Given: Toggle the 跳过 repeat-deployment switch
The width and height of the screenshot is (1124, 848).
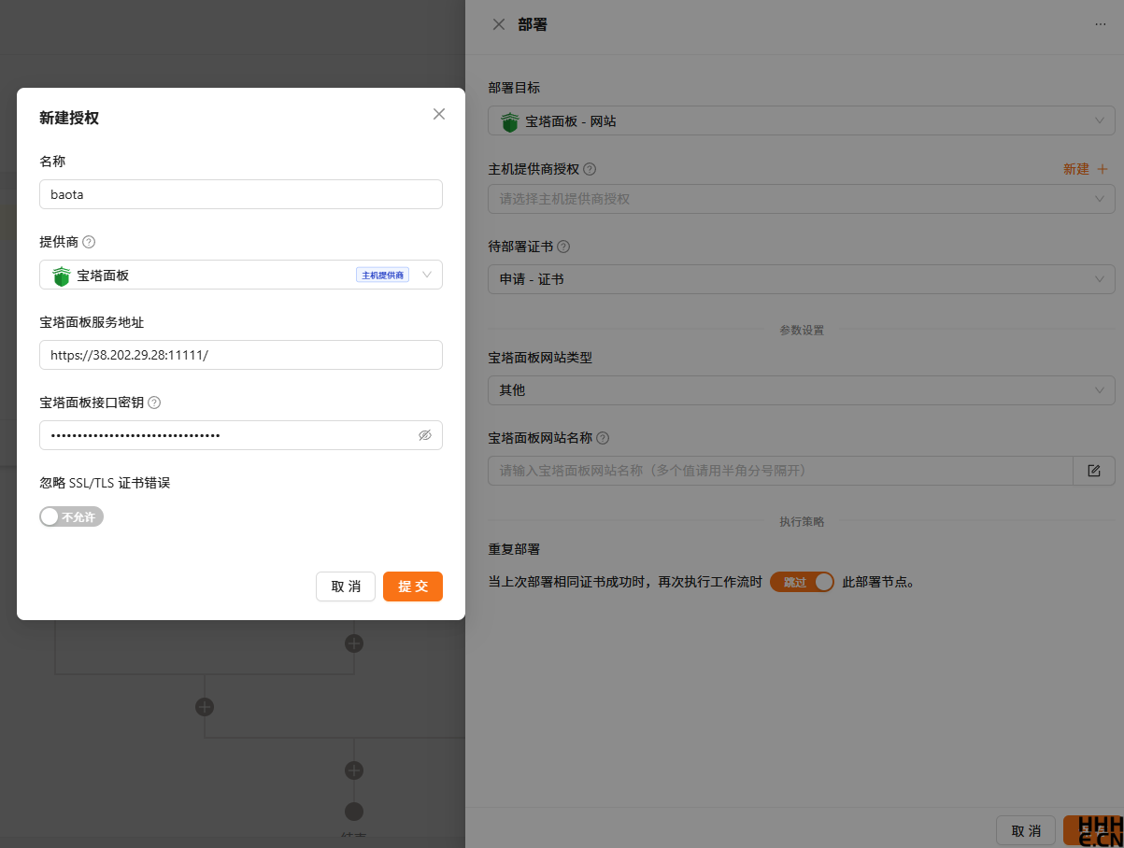Looking at the screenshot, I should click(x=802, y=582).
